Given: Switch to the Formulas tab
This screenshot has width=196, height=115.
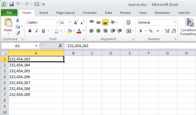Looking at the screenshot, I should point(90,13).
